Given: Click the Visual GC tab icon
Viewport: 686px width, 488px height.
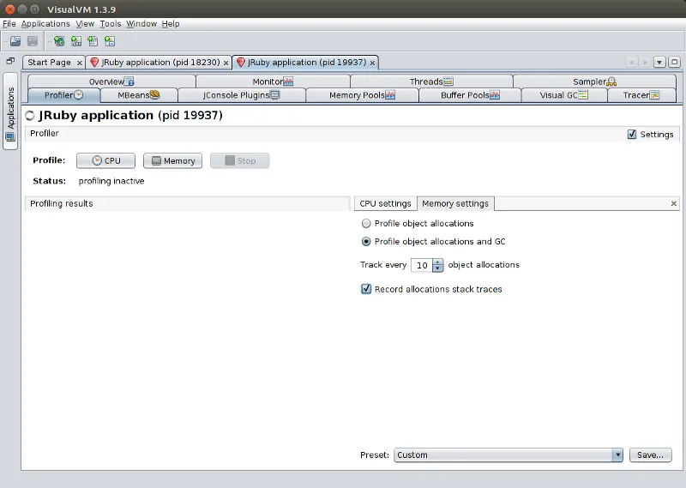Looking at the screenshot, I should click(583, 95).
